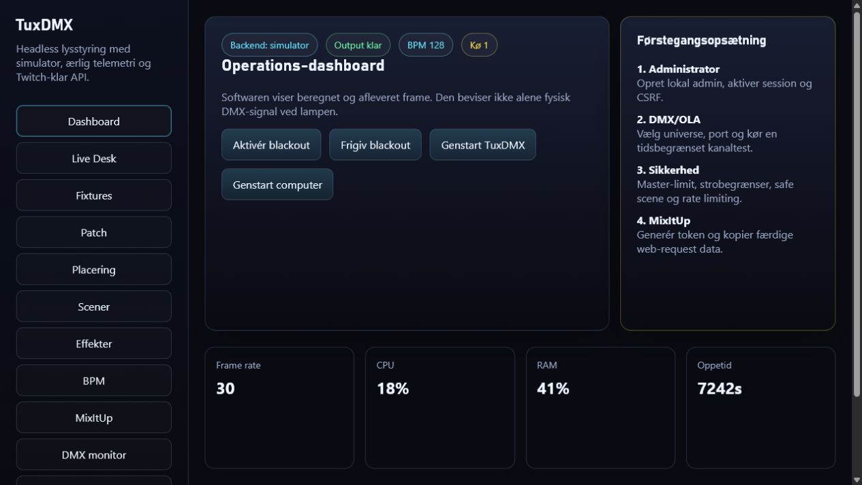Click the CPU value 18%
The image size is (862, 485).
392,388
